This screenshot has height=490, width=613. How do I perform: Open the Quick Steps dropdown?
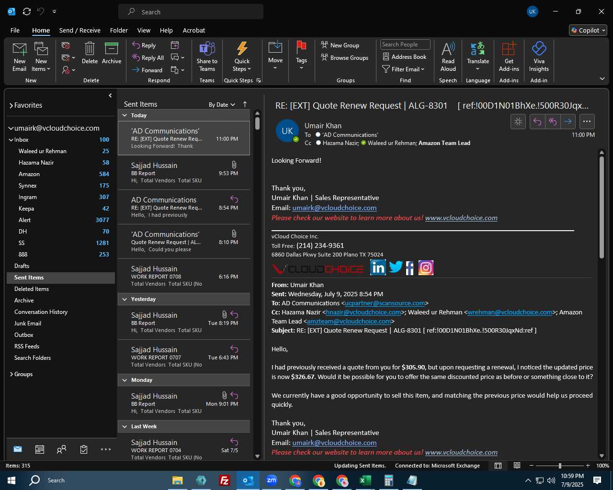tap(242, 57)
